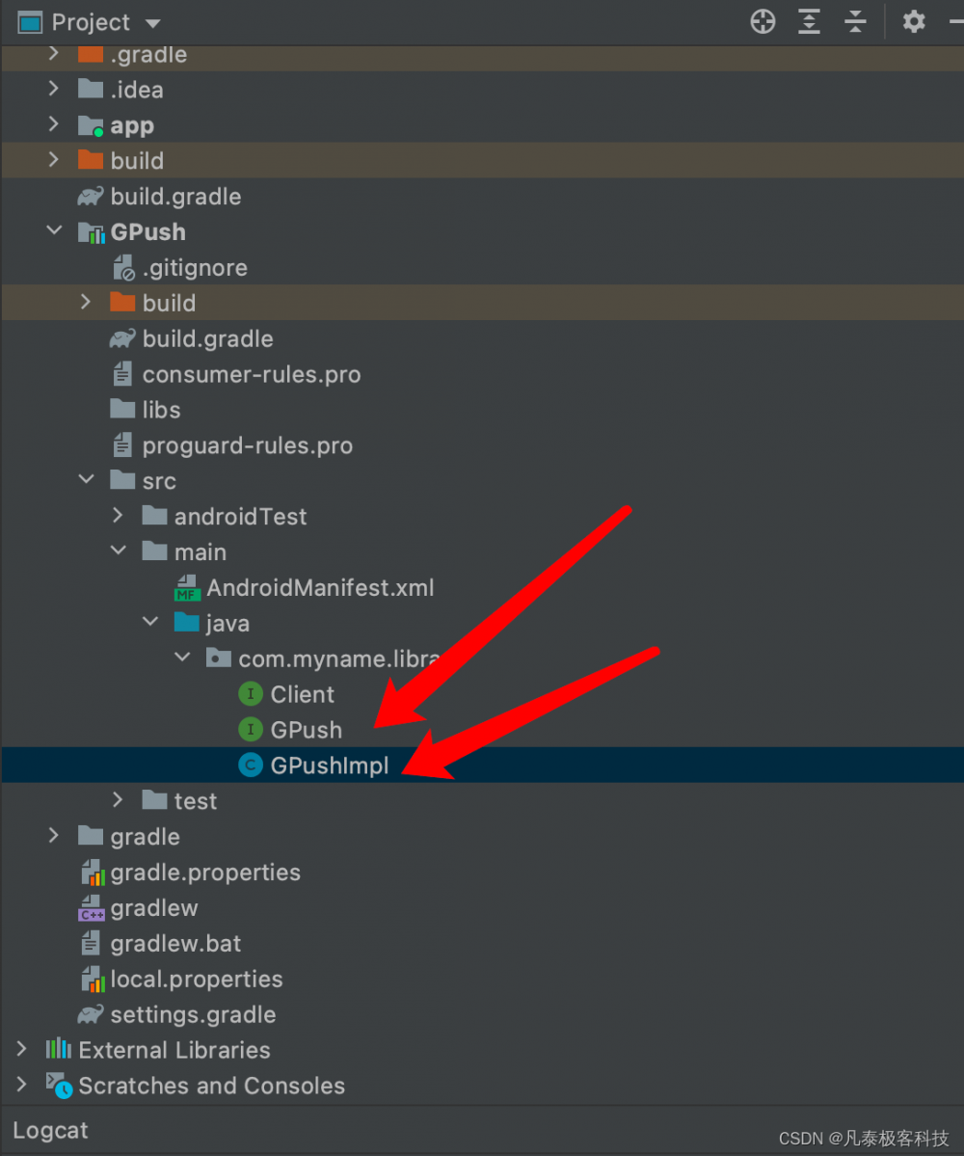Select 'settings.gradle' file name
964x1156 pixels.
pyautogui.click(x=193, y=1014)
